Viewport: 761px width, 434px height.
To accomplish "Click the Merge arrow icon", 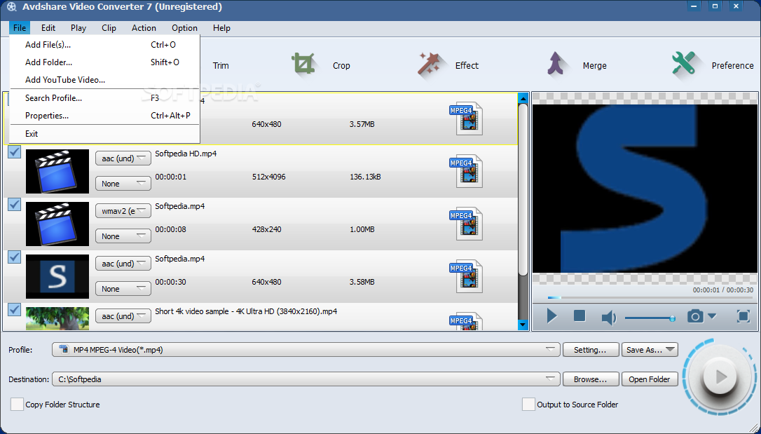I will click(x=556, y=65).
